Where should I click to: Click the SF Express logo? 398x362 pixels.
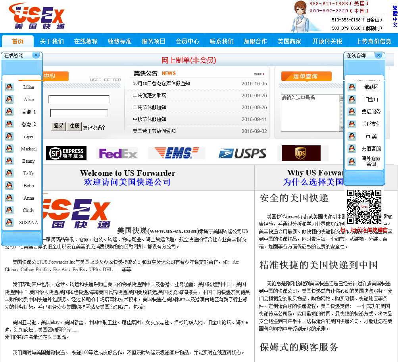[66, 153]
